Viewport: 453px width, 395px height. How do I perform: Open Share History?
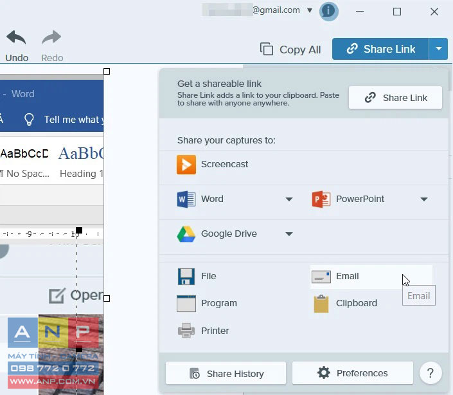pos(226,373)
